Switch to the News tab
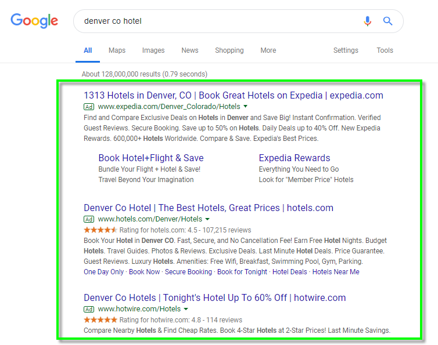 190,50
